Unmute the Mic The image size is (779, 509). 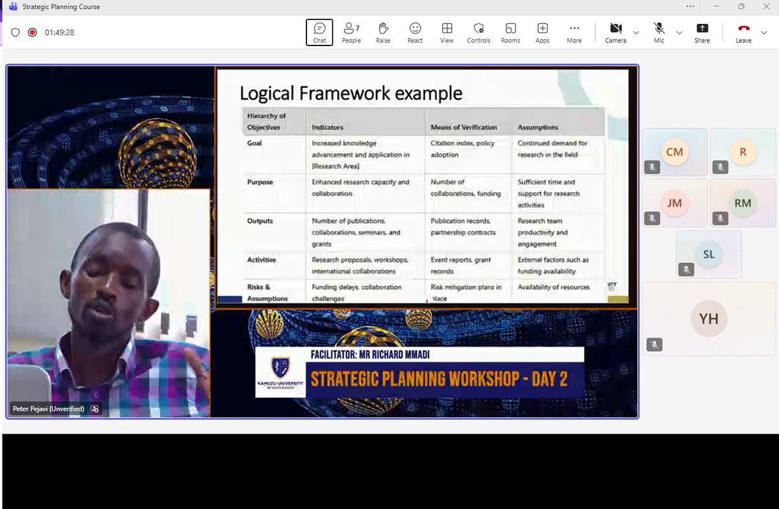pos(660,32)
